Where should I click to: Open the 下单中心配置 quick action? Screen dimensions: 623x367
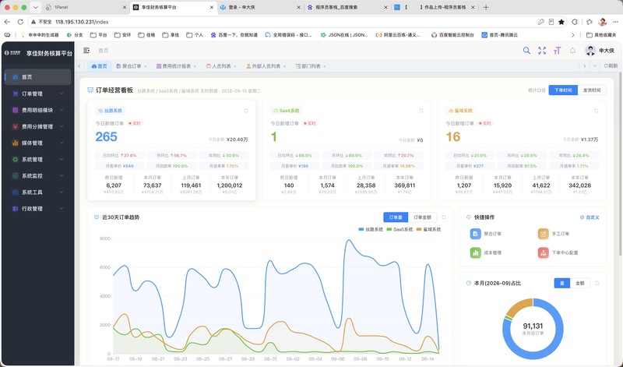coord(558,252)
